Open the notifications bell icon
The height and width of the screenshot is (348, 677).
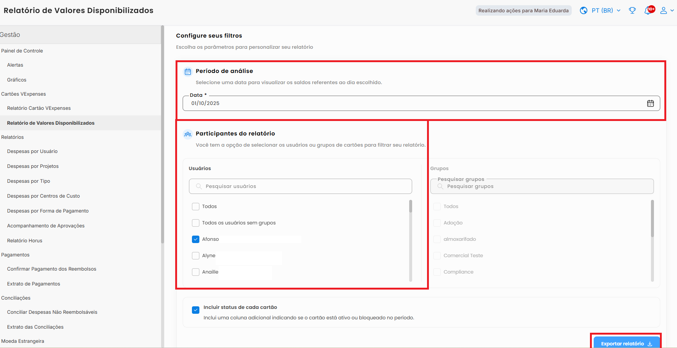[x=648, y=10]
